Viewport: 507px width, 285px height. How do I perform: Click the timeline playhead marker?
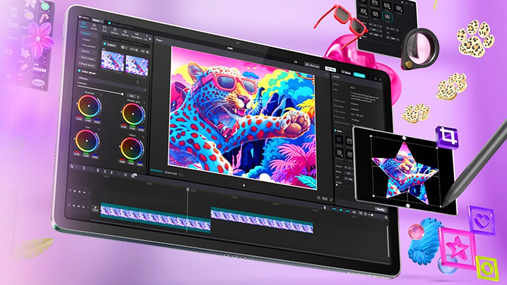coord(187,189)
